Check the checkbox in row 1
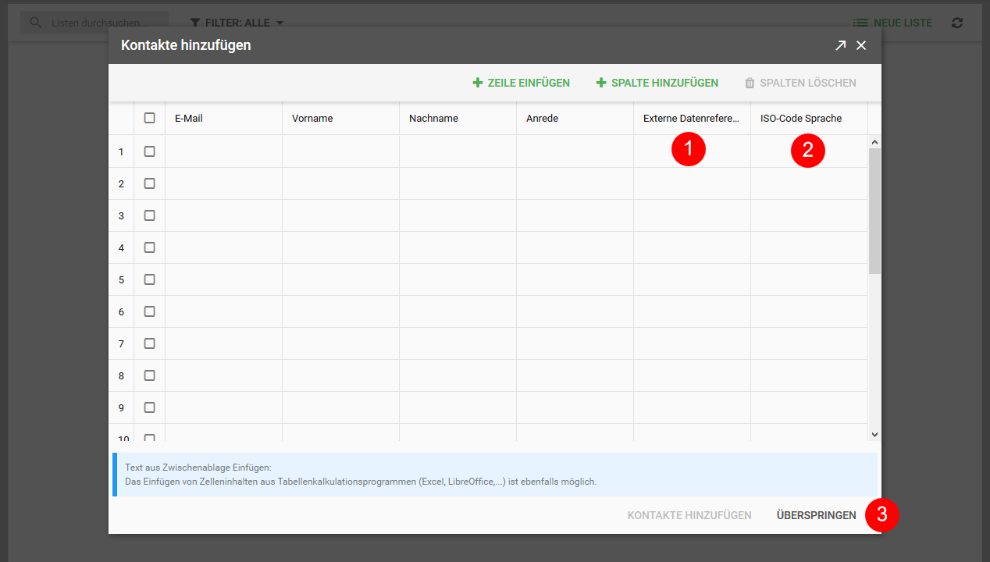The image size is (990, 562). point(150,151)
